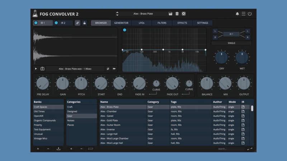
Task: Save the preset with the floppy disk icon
Action: tap(170, 14)
